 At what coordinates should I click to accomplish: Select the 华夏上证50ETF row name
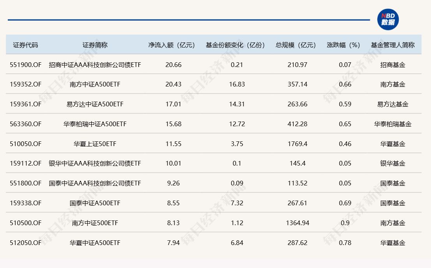95,144
